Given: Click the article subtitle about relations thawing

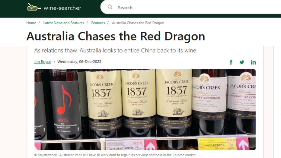Looking at the screenshot, I should (x=116, y=50).
